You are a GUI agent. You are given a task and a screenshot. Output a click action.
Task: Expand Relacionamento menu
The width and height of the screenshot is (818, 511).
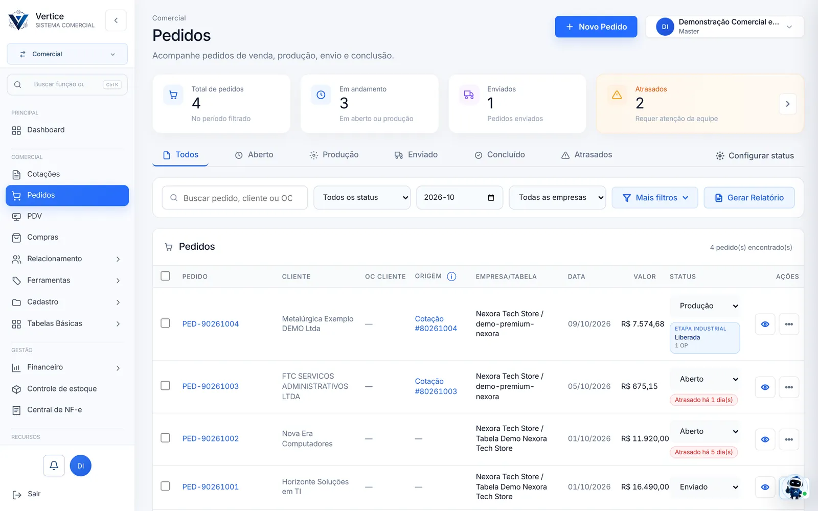67,259
